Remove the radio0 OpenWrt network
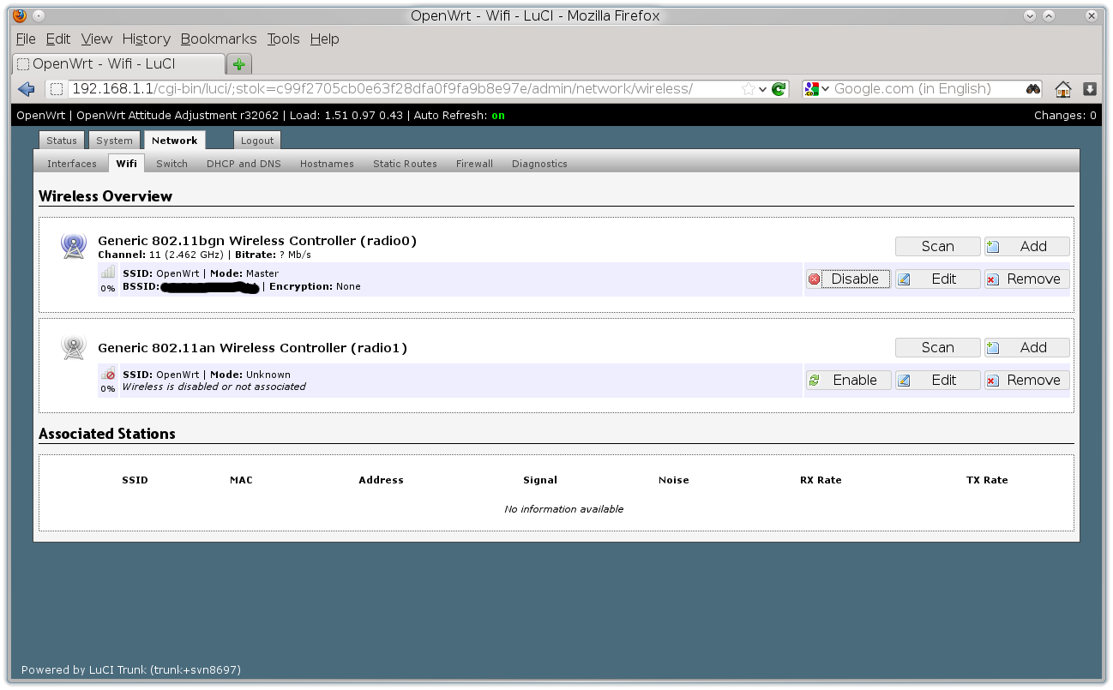1113x690 pixels. point(1027,279)
